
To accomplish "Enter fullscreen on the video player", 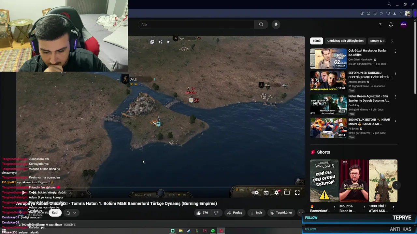I will (297, 193).
